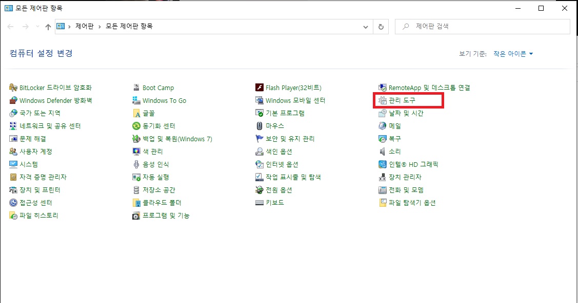Click the 프로그램 및 기능 icon
This screenshot has height=303, width=578.
point(136,215)
